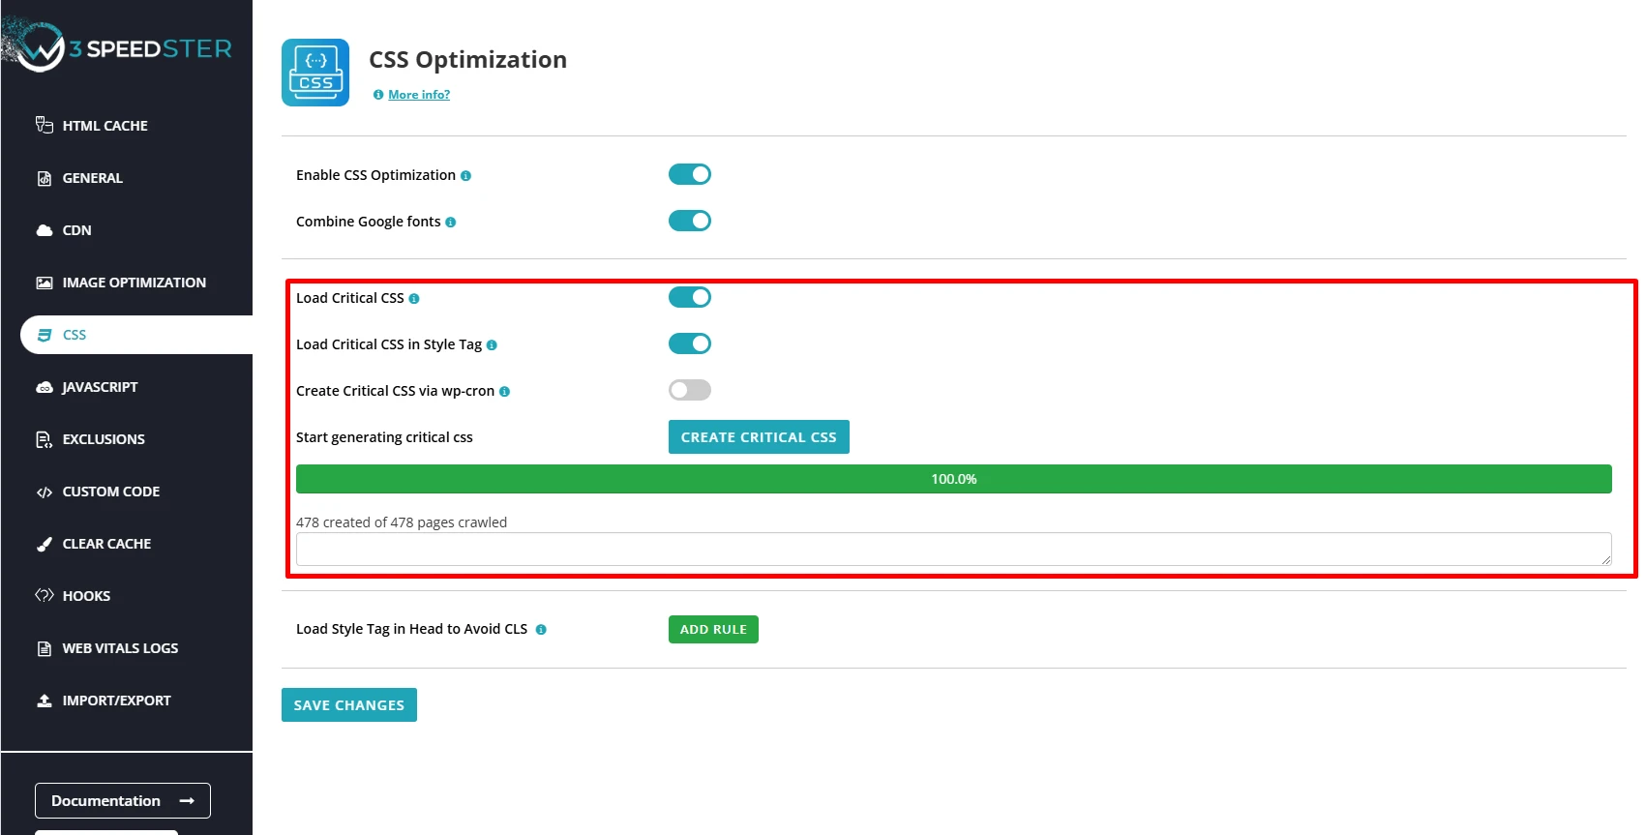Open the HTML Cache menu item
This screenshot has height=835, width=1646.
click(x=105, y=126)
